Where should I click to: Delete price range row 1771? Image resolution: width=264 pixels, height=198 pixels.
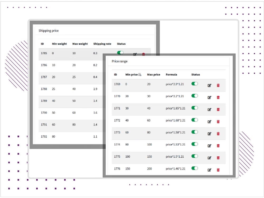218,110
